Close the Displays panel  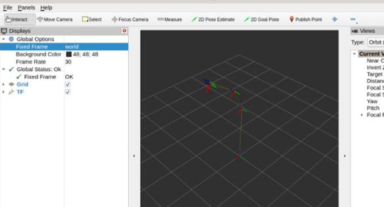tap(124, 31)
